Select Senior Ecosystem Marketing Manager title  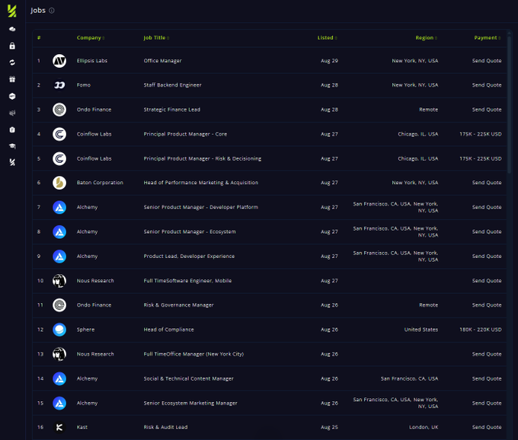point(190,403)
